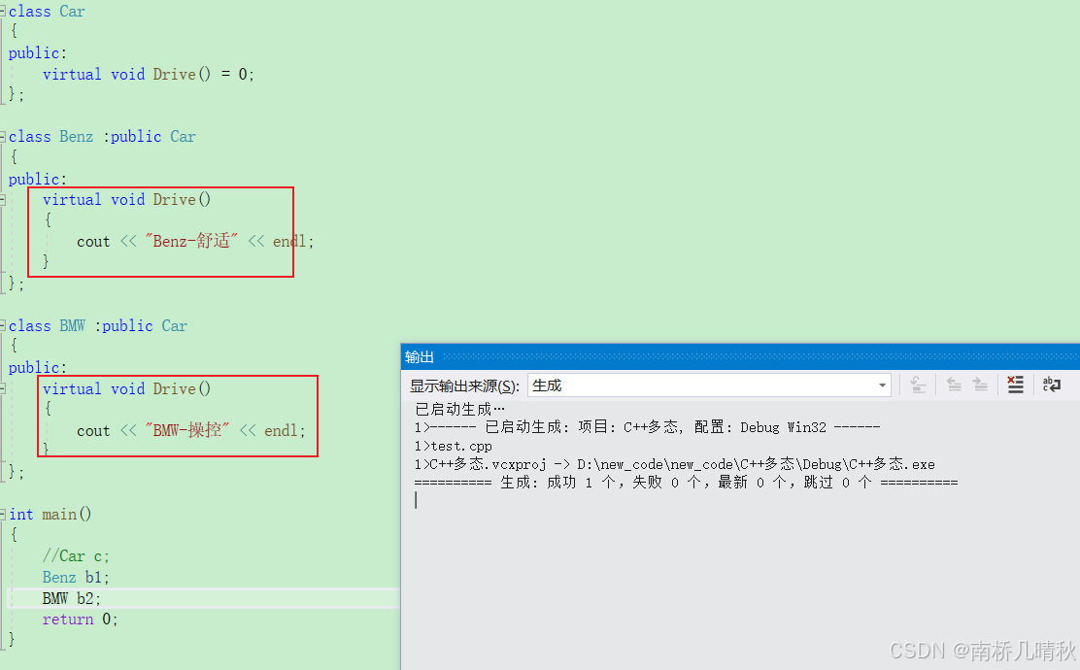
Task: Click the output line '已启动生成…'
Action: [459, 410]
